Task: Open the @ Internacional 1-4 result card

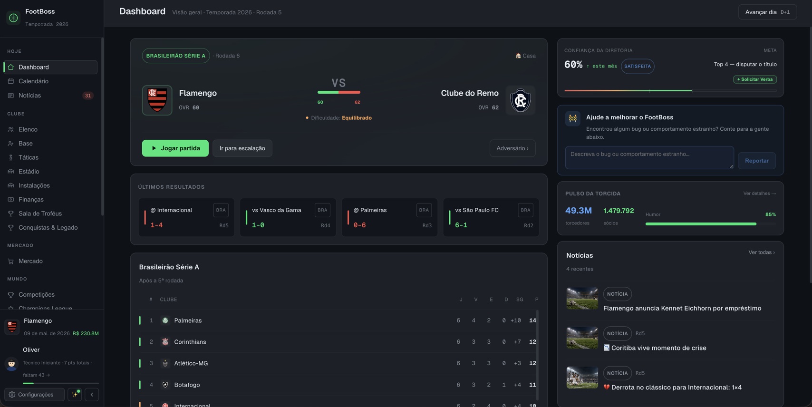Action: coord(186,217)
